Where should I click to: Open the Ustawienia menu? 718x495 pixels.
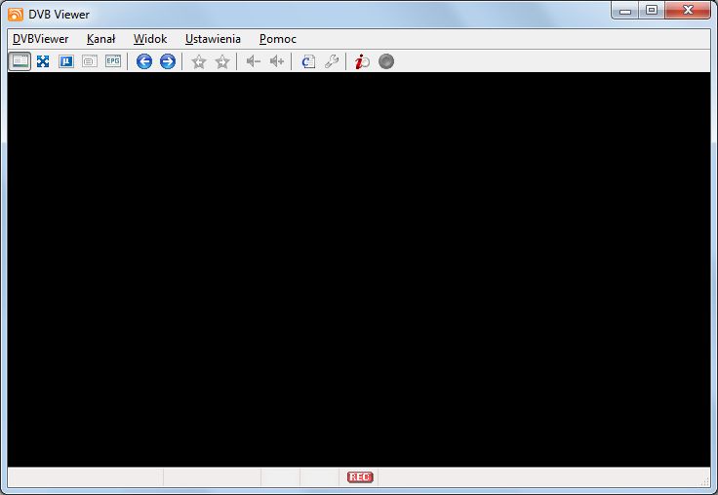(x=213, y=39)
